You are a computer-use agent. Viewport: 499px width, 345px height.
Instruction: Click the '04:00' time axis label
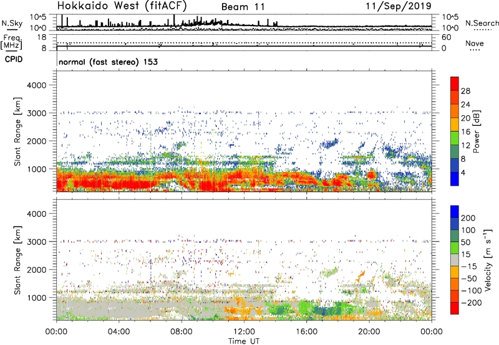[119, 332]
